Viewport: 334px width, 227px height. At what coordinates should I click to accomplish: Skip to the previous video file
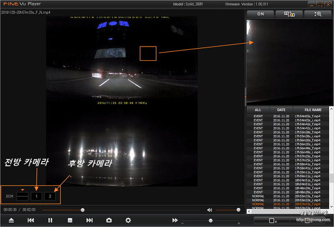click(31, 220)
